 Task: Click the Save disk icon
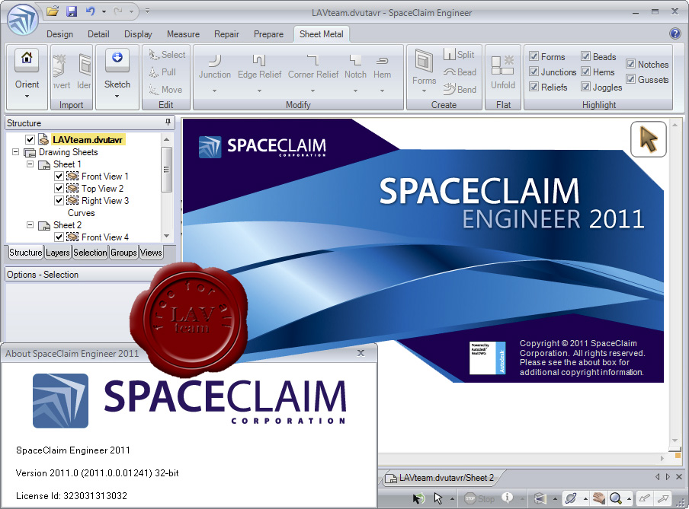tap(72, 11)
